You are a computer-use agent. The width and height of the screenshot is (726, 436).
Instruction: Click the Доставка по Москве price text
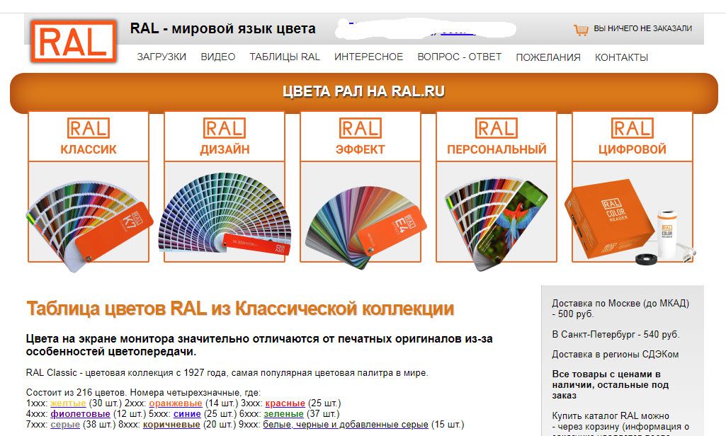point(620,309)
